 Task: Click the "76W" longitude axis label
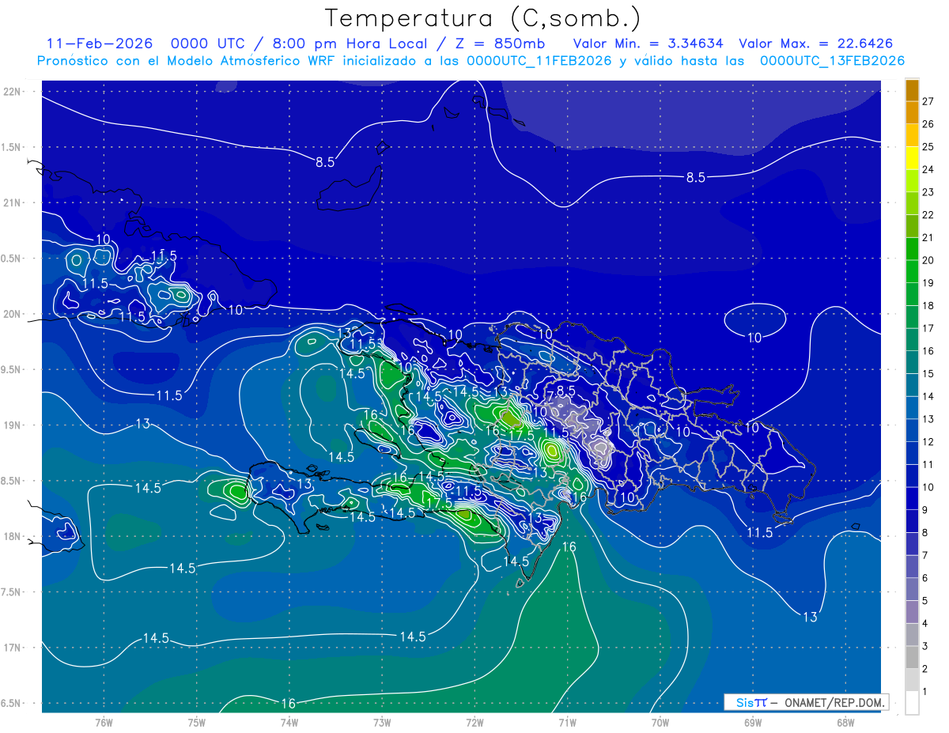104,723
